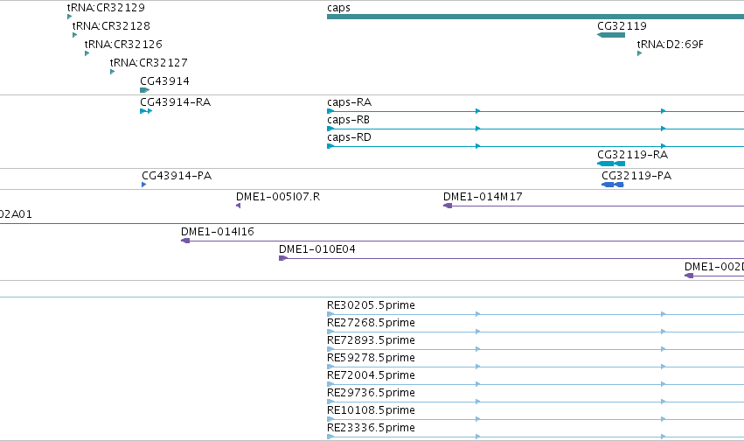Select the caps gene bar
The width and height of the screenshot is (744, 441).
[x=535, y=17]
